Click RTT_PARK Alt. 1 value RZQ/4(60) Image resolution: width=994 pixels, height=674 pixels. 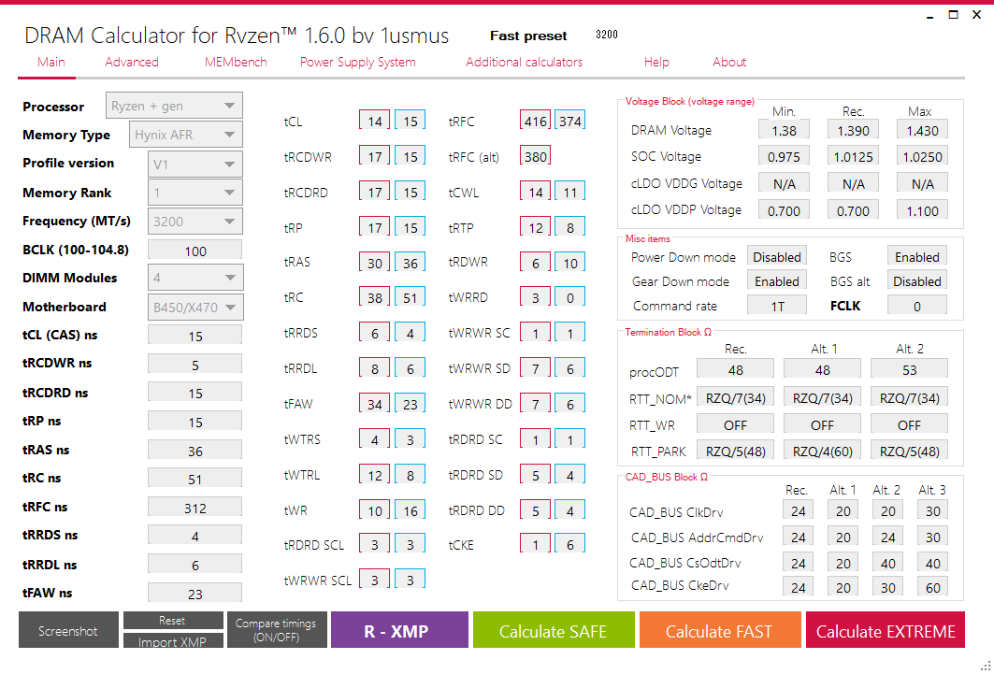[x=822, y=451]
